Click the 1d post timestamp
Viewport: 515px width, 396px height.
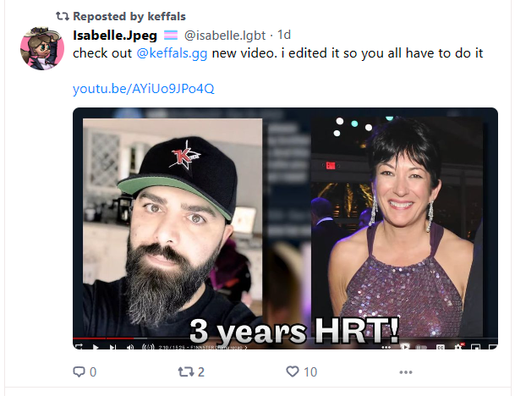click(x=284, y=35)
